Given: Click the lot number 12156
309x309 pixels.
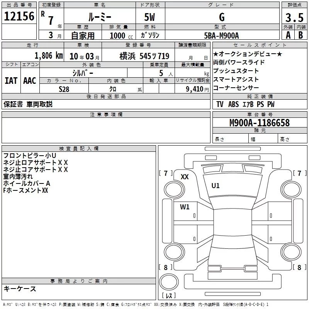Looking at the screenshot, I should click(19, 16).
